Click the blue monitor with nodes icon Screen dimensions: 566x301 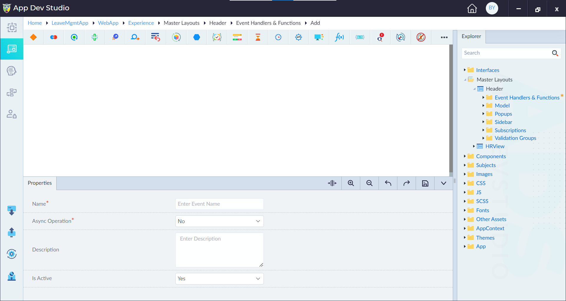(319, 37)
